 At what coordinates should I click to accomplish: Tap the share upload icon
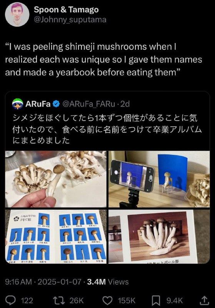[204, 300]
